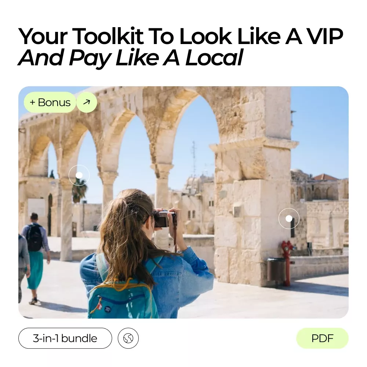
Task: Click the 3-in-1 bundle pill button
Action: click(65, 338)
